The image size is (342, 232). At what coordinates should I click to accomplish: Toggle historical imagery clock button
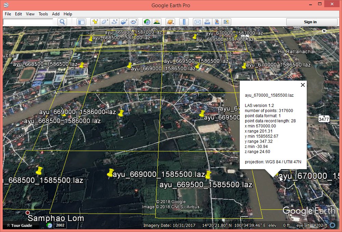point(147,22)
